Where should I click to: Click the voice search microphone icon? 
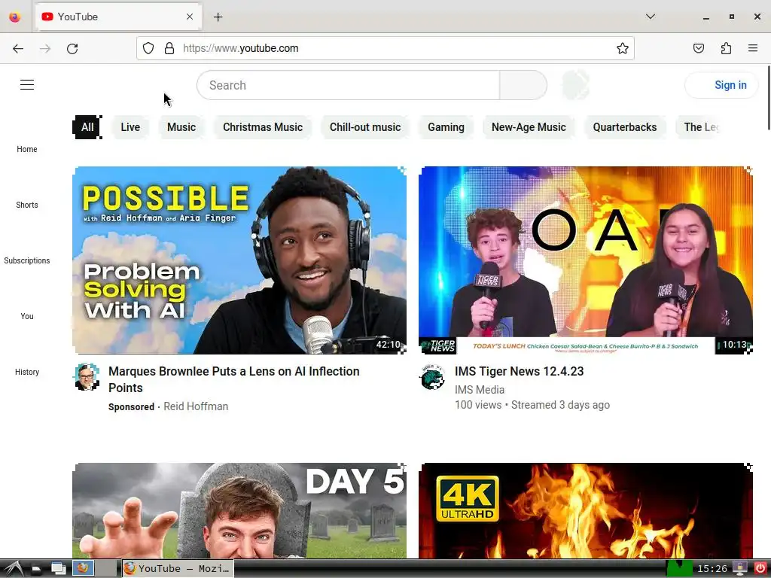click(x=575, y=85)
